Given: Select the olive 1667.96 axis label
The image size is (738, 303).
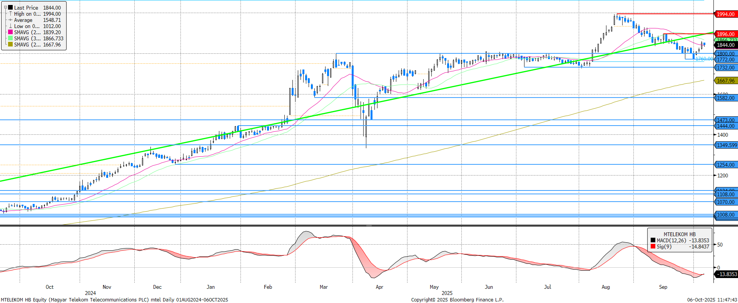Looking at the screenshot, I should coord(725,81).
